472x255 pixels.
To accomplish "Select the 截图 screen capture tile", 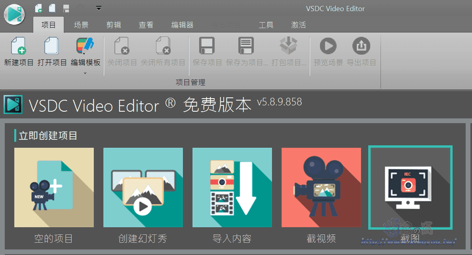I will click(x=410, y=187).
